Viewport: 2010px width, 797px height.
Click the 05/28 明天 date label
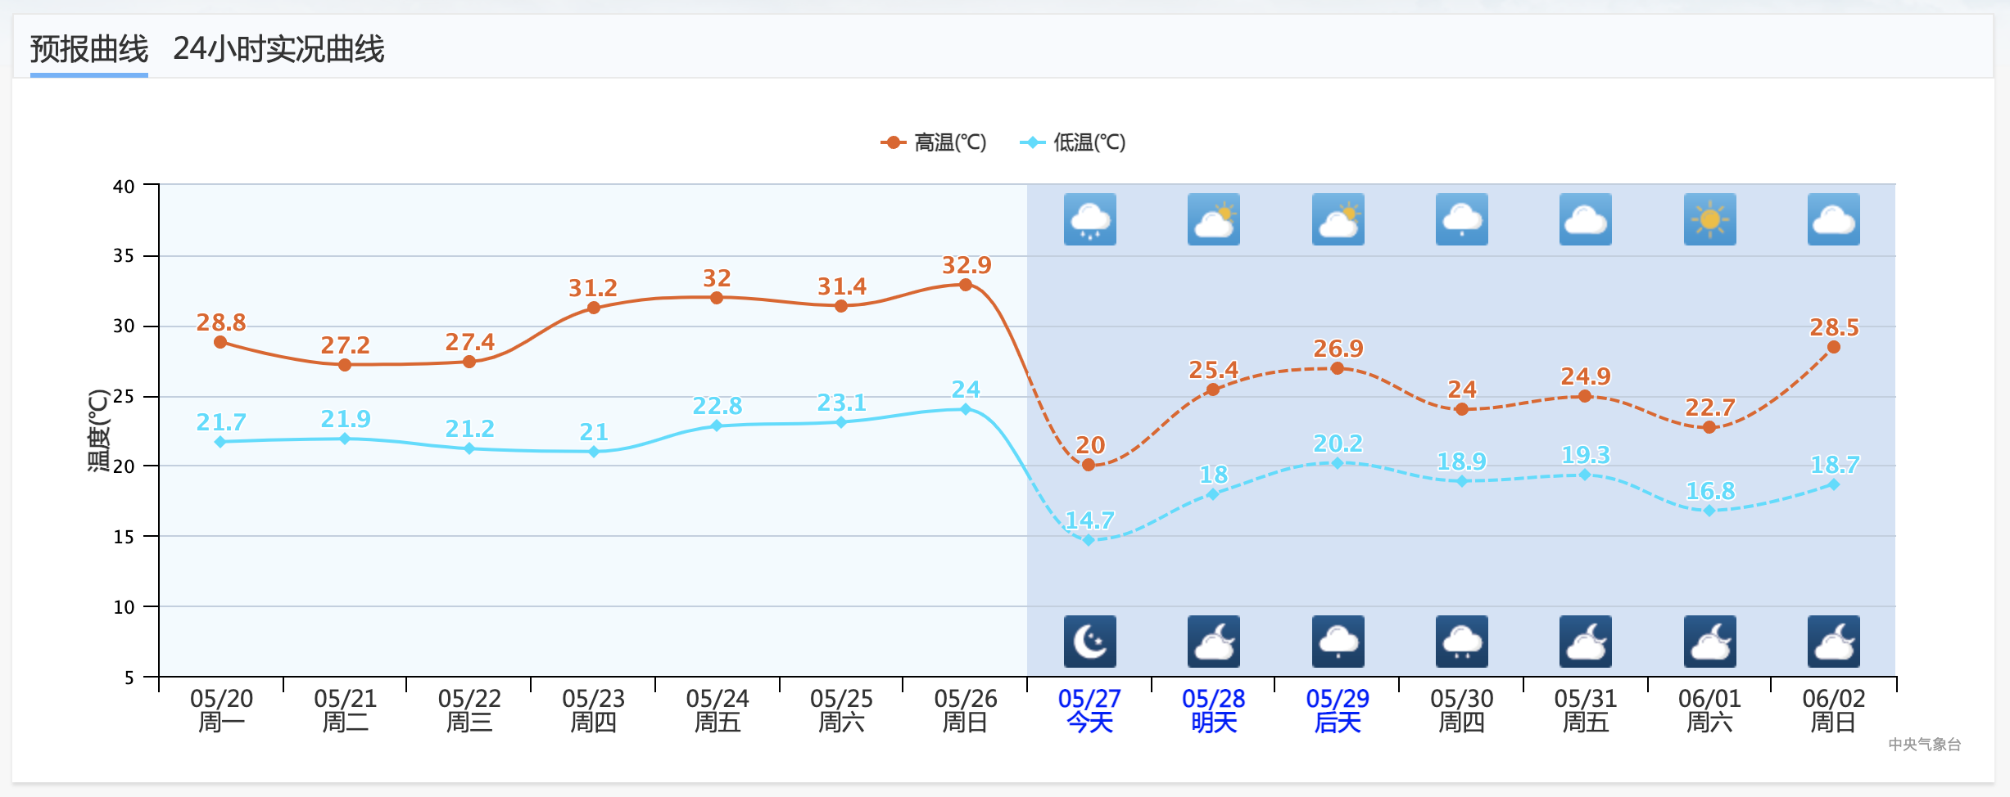[x=1213, y=710]
